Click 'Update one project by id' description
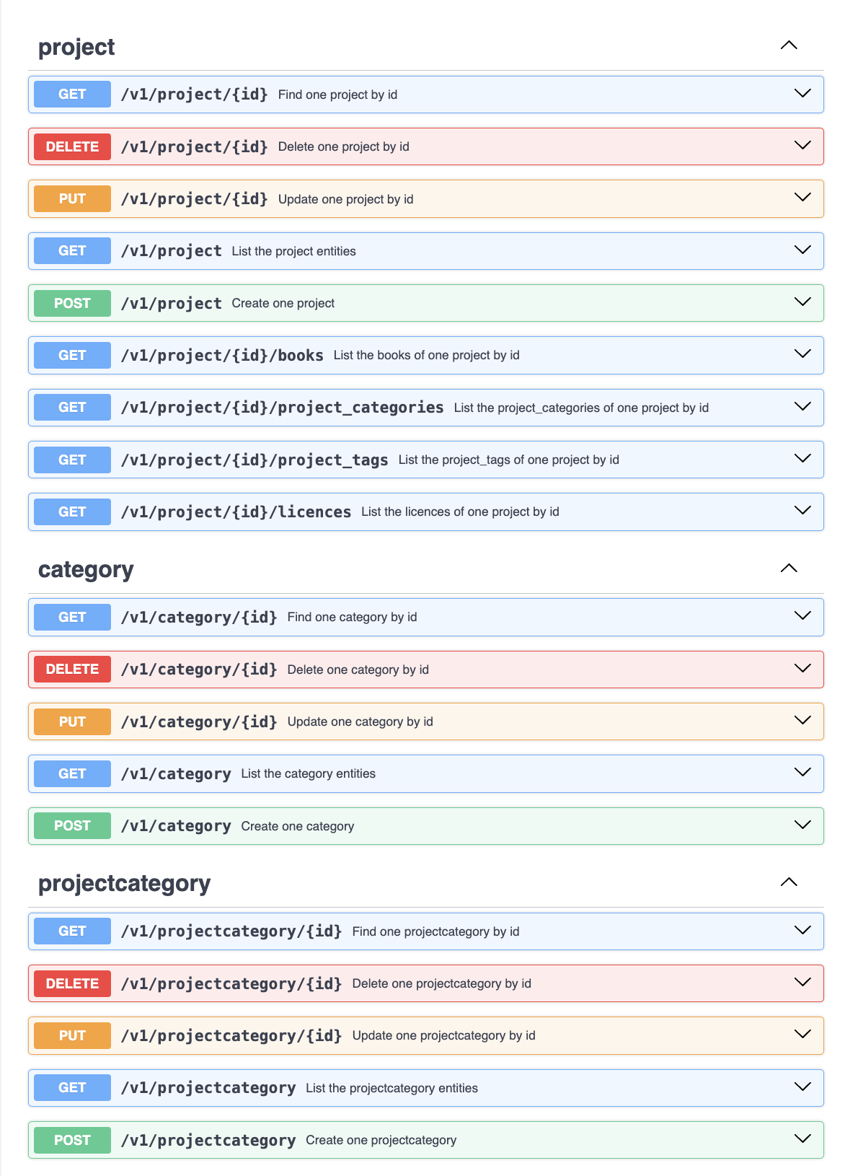845x1176 pixels. 346,199
